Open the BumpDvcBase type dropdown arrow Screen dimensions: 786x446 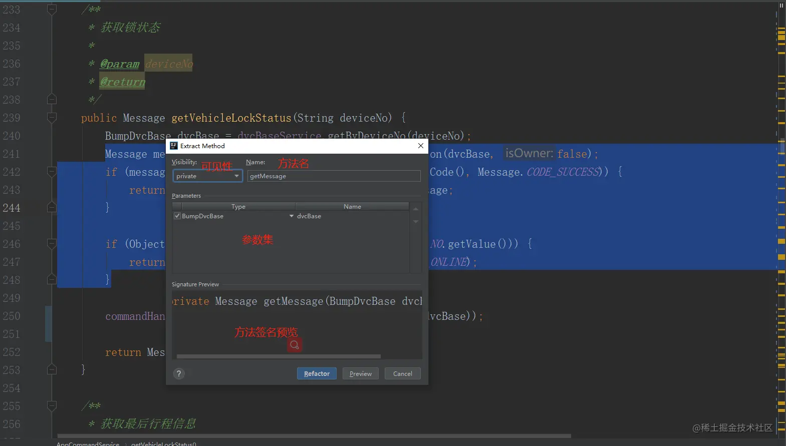(x=292, y=216)
